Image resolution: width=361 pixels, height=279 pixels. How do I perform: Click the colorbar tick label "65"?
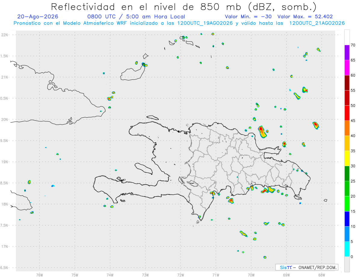click(x=353, y=60)
